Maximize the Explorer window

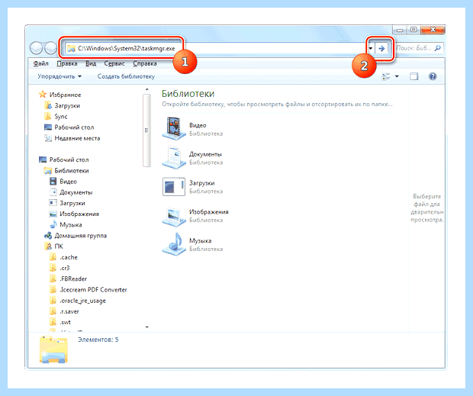click(x=413, y=30)
